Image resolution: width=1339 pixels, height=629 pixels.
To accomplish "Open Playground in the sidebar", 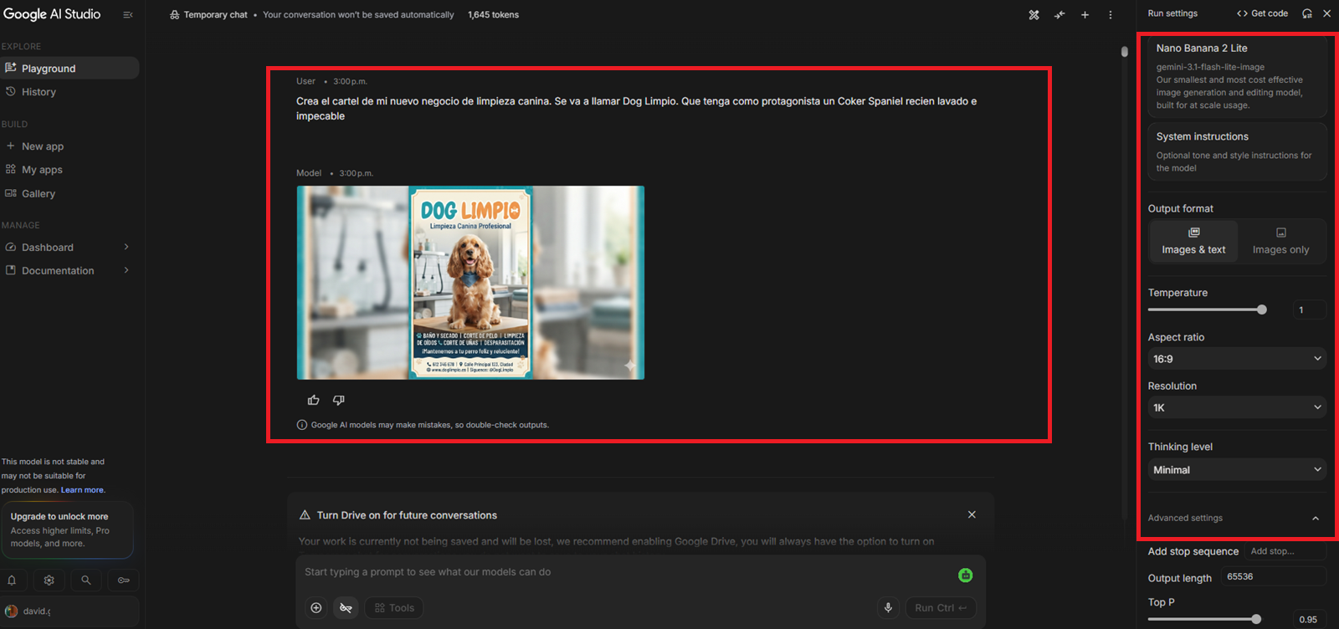I will coord(69,69).
